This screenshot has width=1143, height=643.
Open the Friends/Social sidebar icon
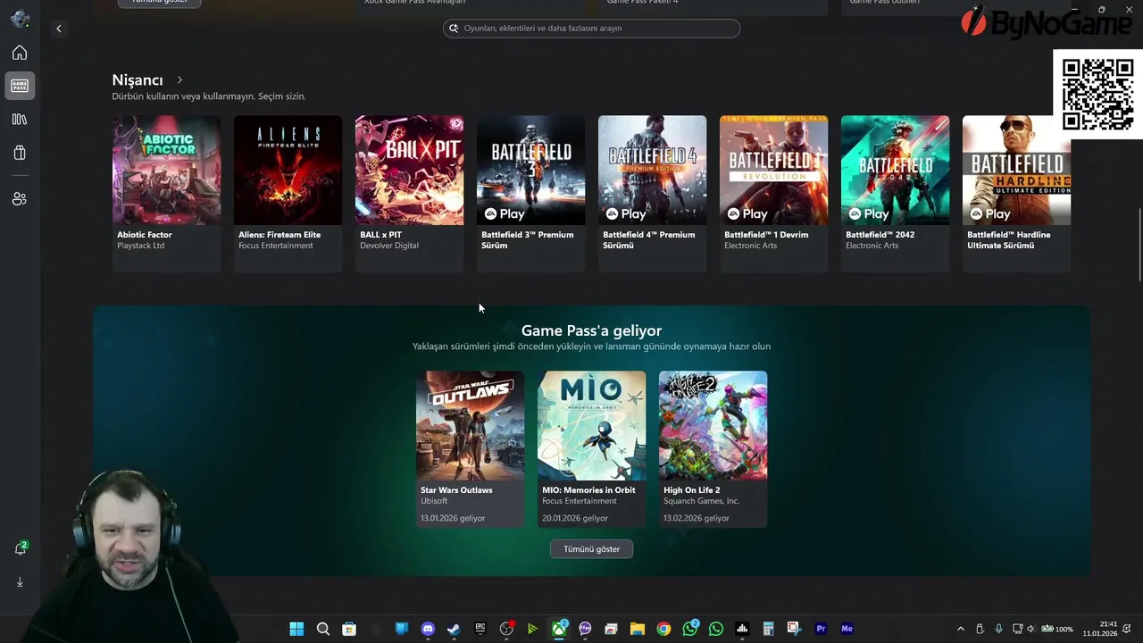pyautogui.click(x=20, y=199)
